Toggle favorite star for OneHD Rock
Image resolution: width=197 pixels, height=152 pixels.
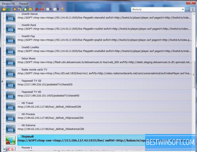click(19, 25)
